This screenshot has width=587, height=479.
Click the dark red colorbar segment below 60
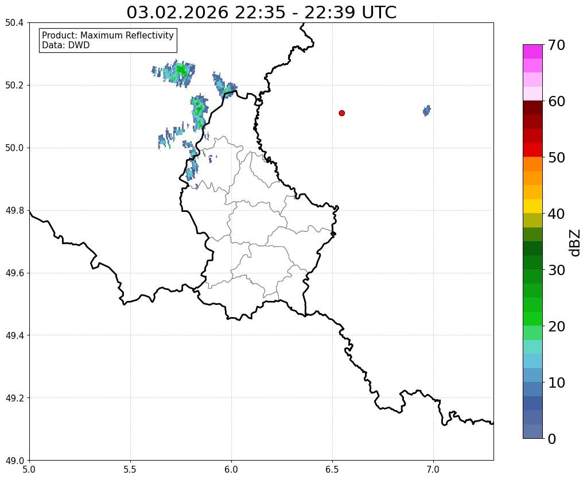pos(532,108)
